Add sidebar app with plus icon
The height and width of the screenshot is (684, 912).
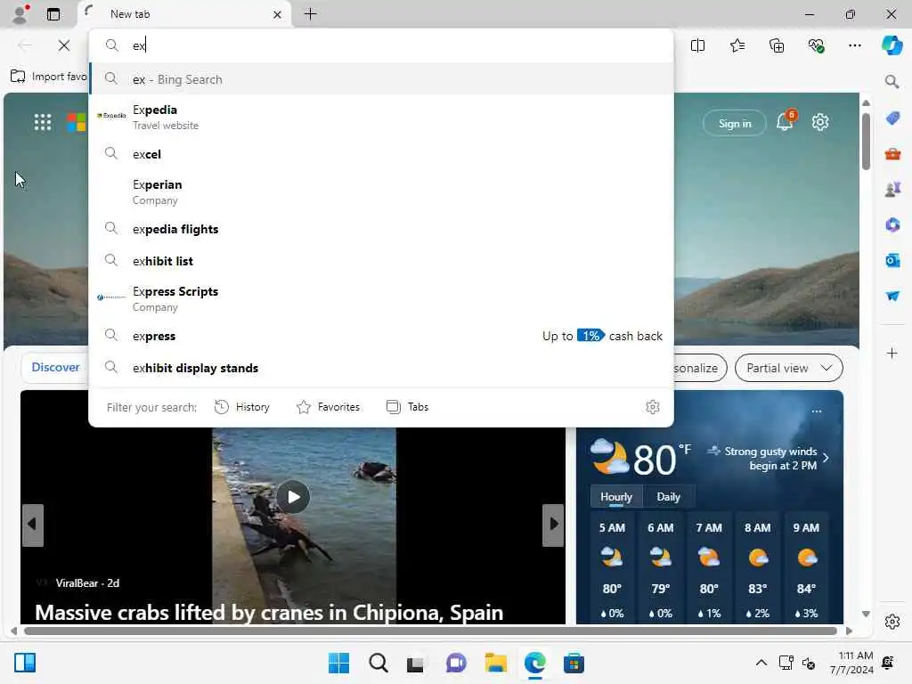point(892,353)
